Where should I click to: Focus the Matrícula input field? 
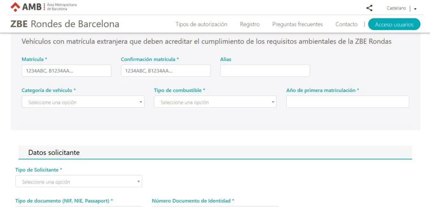coord(67,71)
